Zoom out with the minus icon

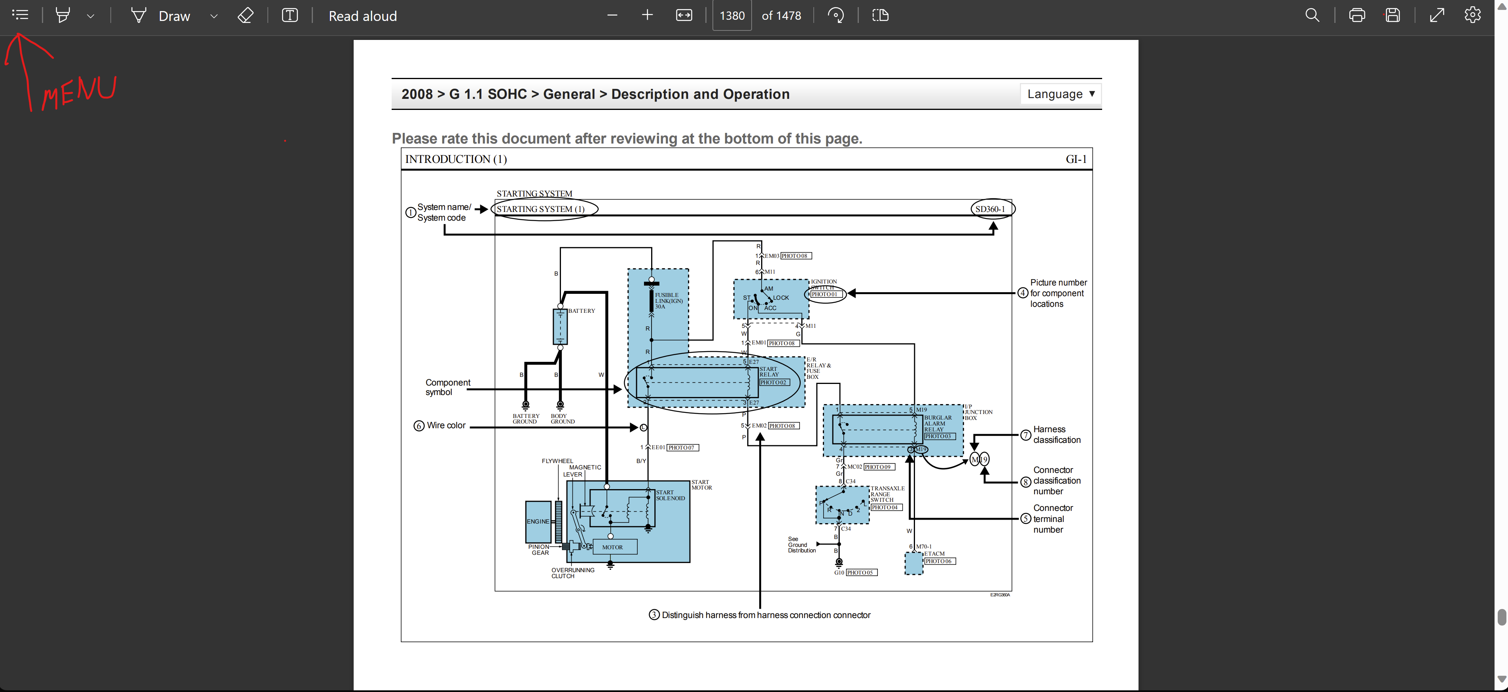[x=612, y=15]
